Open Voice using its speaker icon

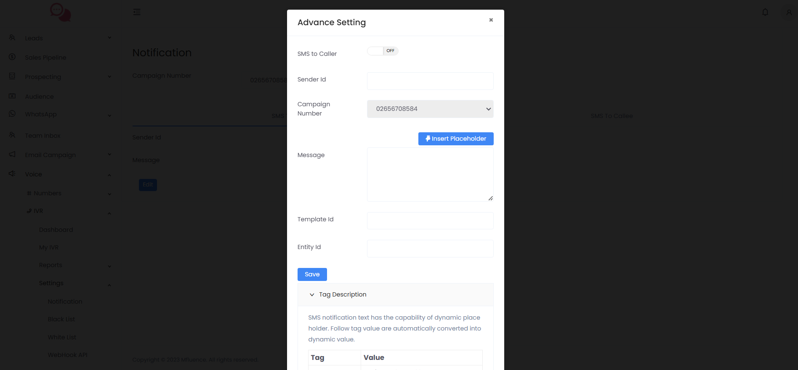tap(12, 174)
